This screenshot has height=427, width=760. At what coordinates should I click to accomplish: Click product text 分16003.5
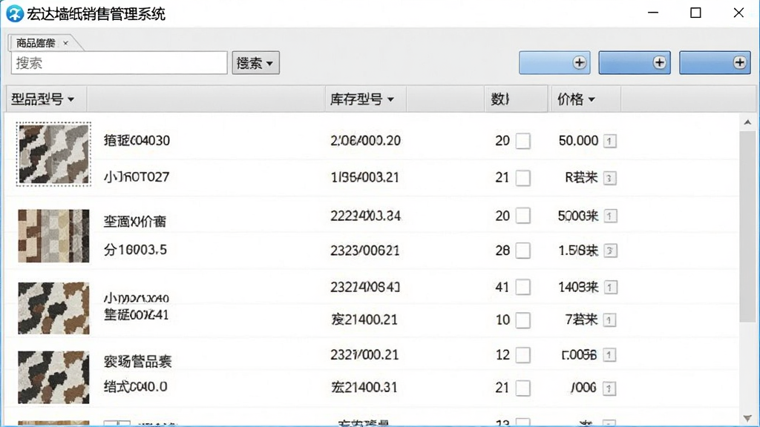[x=135, y=250]
